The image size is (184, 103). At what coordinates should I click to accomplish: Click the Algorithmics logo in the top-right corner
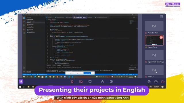(172, 5)
